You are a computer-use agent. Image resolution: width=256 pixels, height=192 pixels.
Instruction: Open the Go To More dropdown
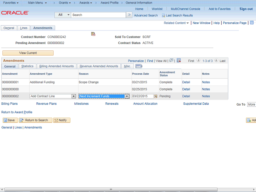click(252, 104)
